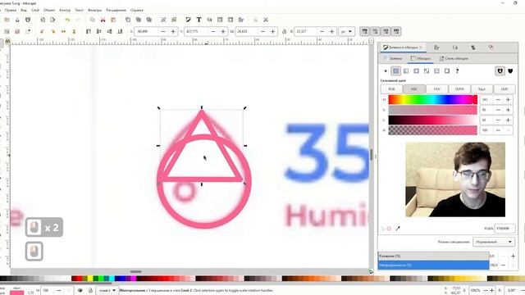Open the Фильтры menu
Screen dimensions: 525x295
pos(95,11)
